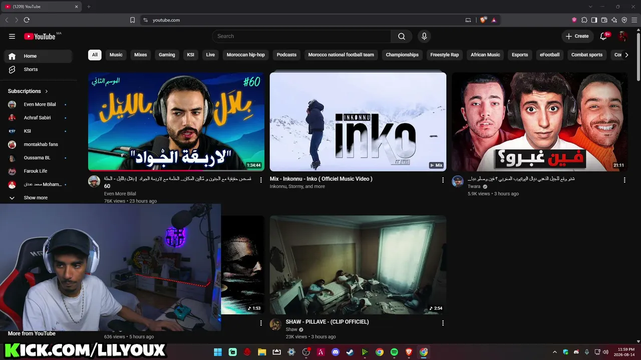Click the Brave Shields lion icon

click(x=483, y=20)
